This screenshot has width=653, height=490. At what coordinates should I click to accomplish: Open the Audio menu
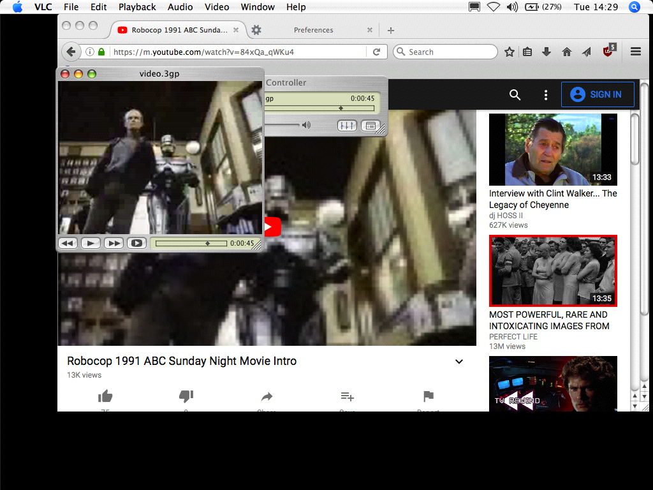(x=180, y=7)
